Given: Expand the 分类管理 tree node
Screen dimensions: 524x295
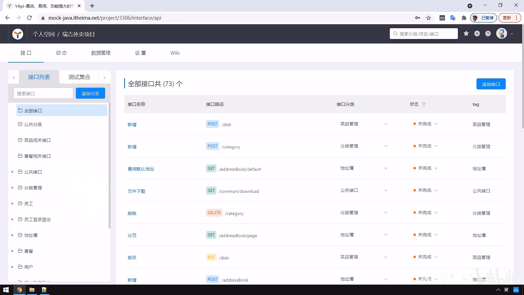Looking at the screenshot, I should coord(12,188).
